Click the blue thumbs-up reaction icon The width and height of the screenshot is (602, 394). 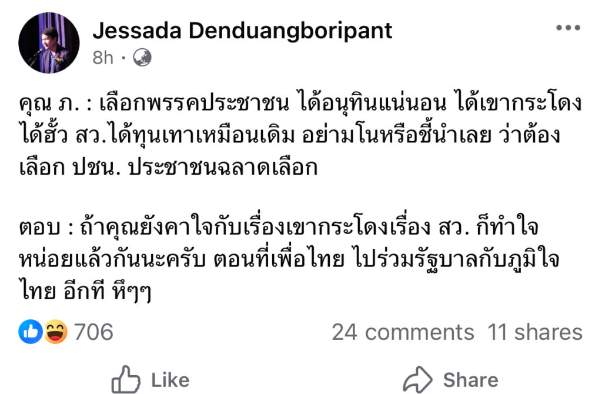click(31, 332)
